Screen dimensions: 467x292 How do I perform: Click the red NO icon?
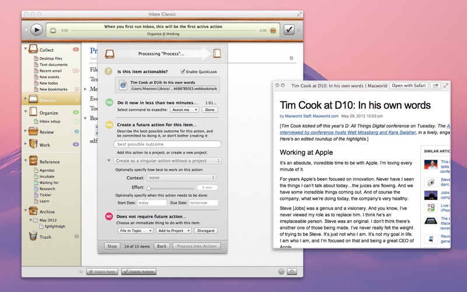[x=109, y=216]
